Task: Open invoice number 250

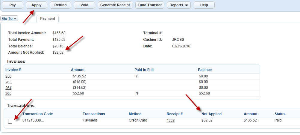Action: (8, 76)
